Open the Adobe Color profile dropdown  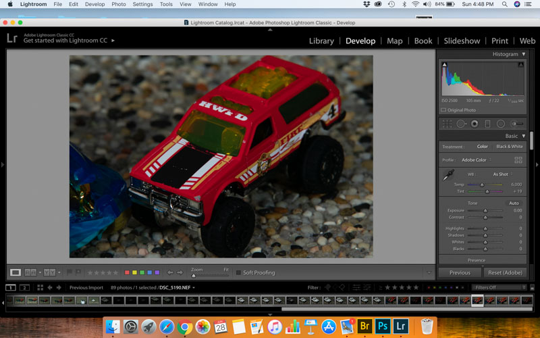pos(477,160)
